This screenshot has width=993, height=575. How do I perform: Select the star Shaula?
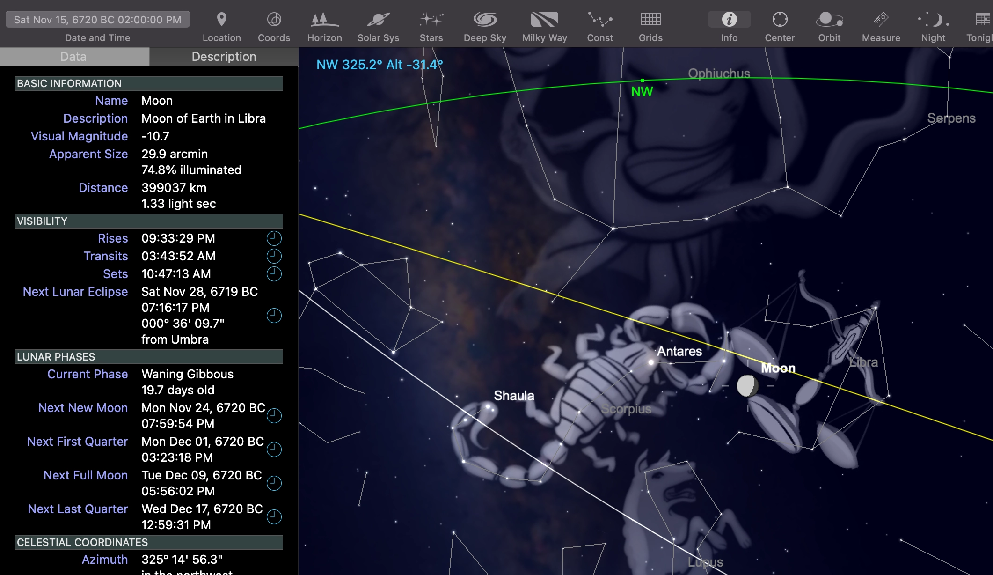[489, 407]
